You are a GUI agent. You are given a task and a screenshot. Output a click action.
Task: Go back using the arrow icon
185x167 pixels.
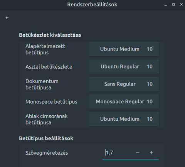7,18
